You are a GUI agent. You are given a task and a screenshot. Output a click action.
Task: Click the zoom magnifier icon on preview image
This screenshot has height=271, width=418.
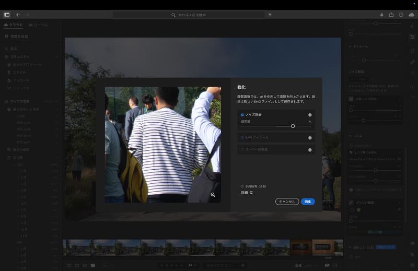213,195
